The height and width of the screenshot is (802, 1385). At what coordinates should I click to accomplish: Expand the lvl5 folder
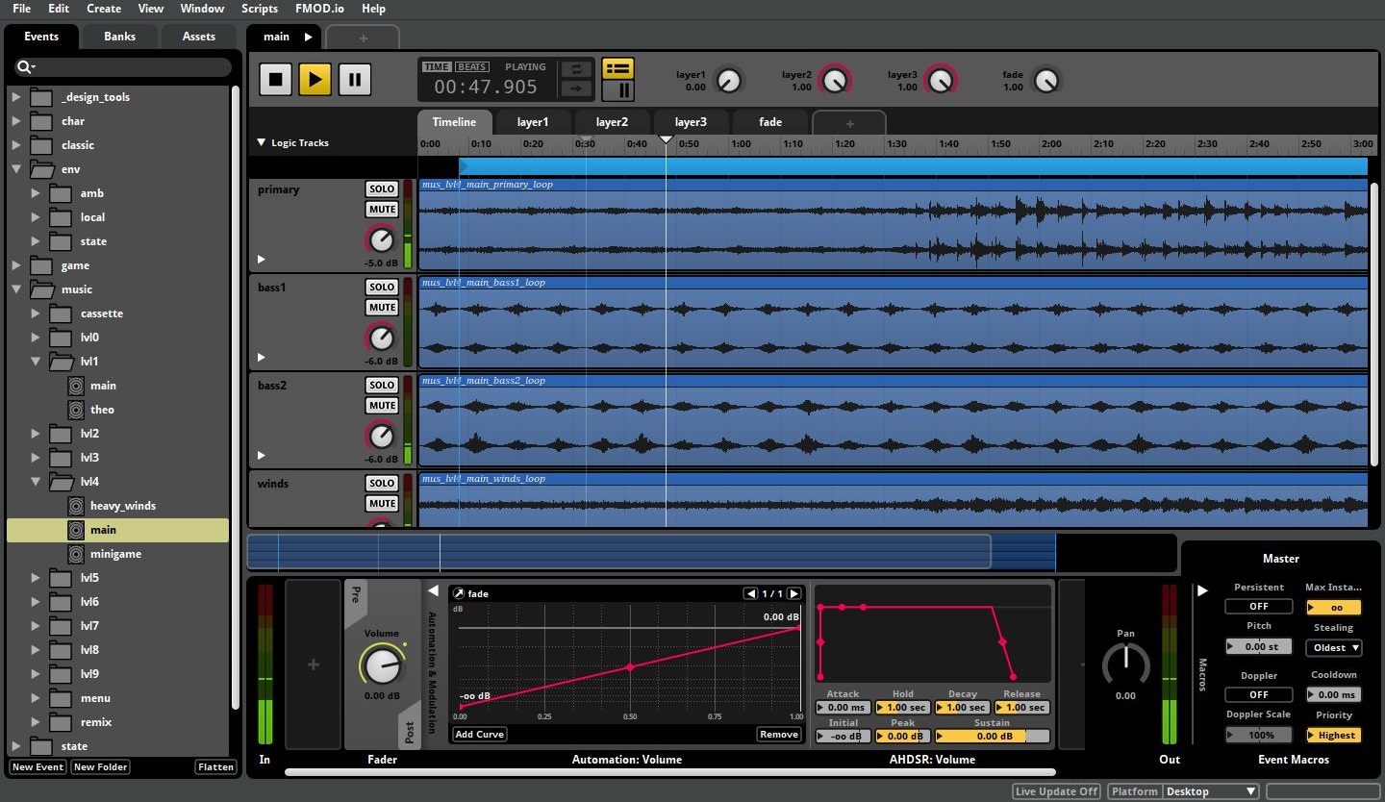(x=36, y=578)
